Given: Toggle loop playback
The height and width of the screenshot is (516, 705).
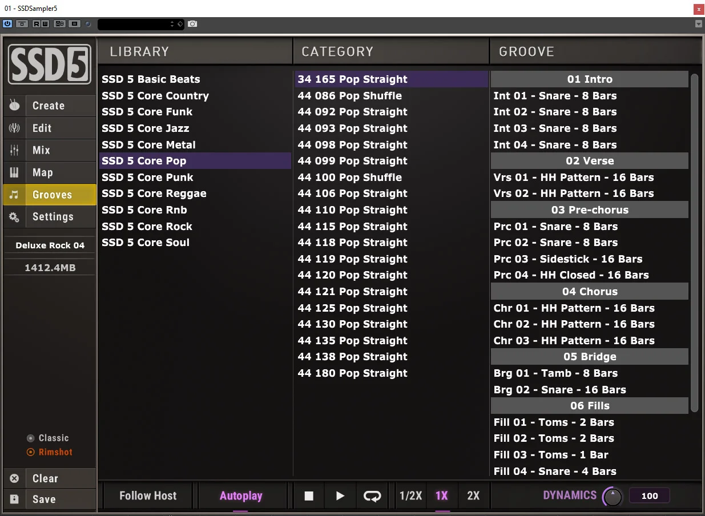Looking at the screenshot, I should (x=372, y=496).
